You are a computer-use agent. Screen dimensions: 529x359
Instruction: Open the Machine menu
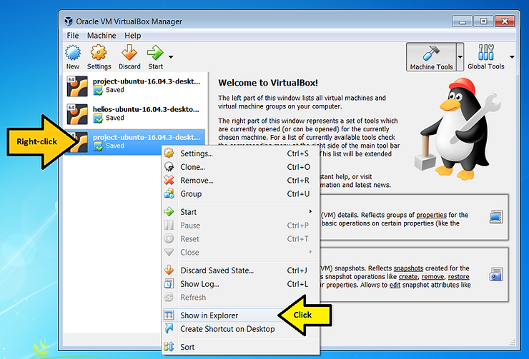pyautogui.click(x=102, y=36)
